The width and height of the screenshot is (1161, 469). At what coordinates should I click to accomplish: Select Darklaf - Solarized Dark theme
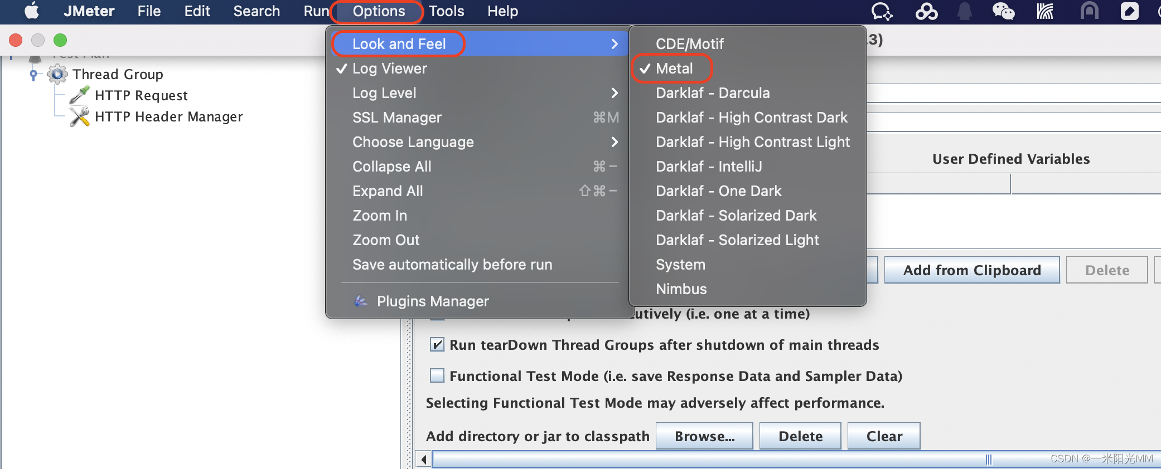pyautogui.click(x=748, y=216)
